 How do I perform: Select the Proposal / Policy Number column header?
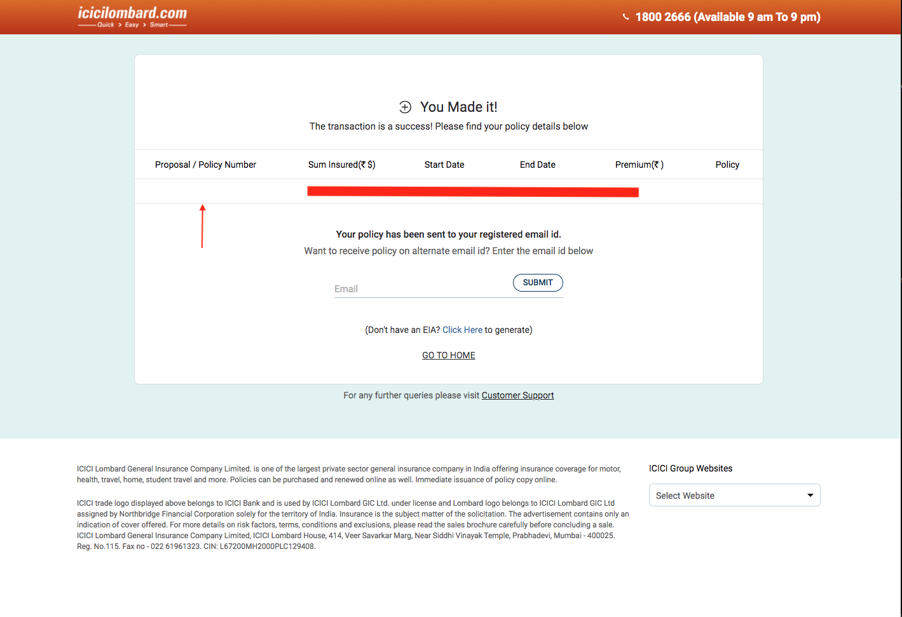pyautogui.click(x=205, y=165)
